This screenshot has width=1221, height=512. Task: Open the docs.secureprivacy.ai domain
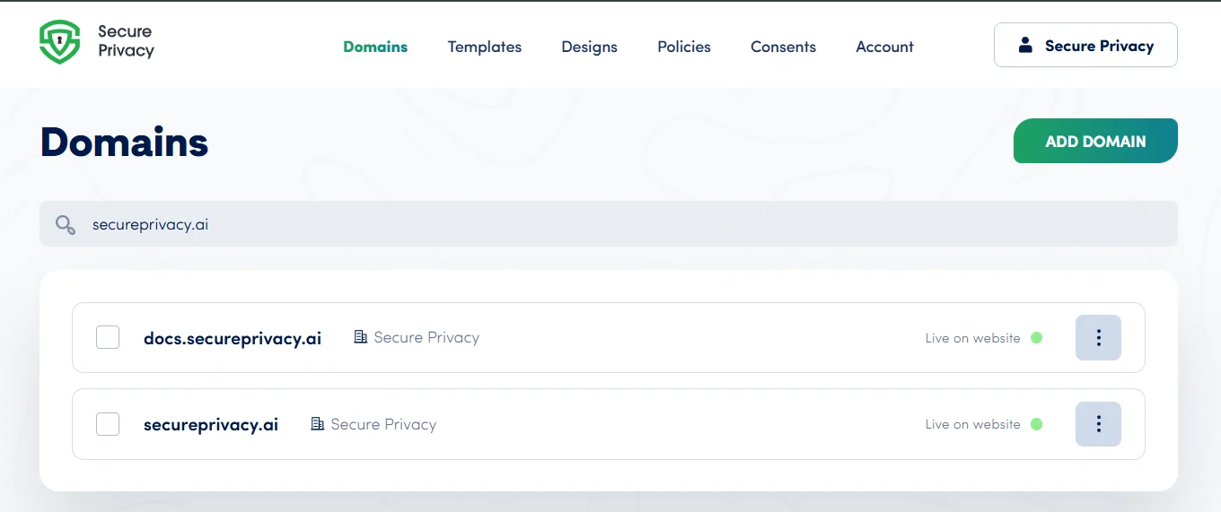point(233,338)
